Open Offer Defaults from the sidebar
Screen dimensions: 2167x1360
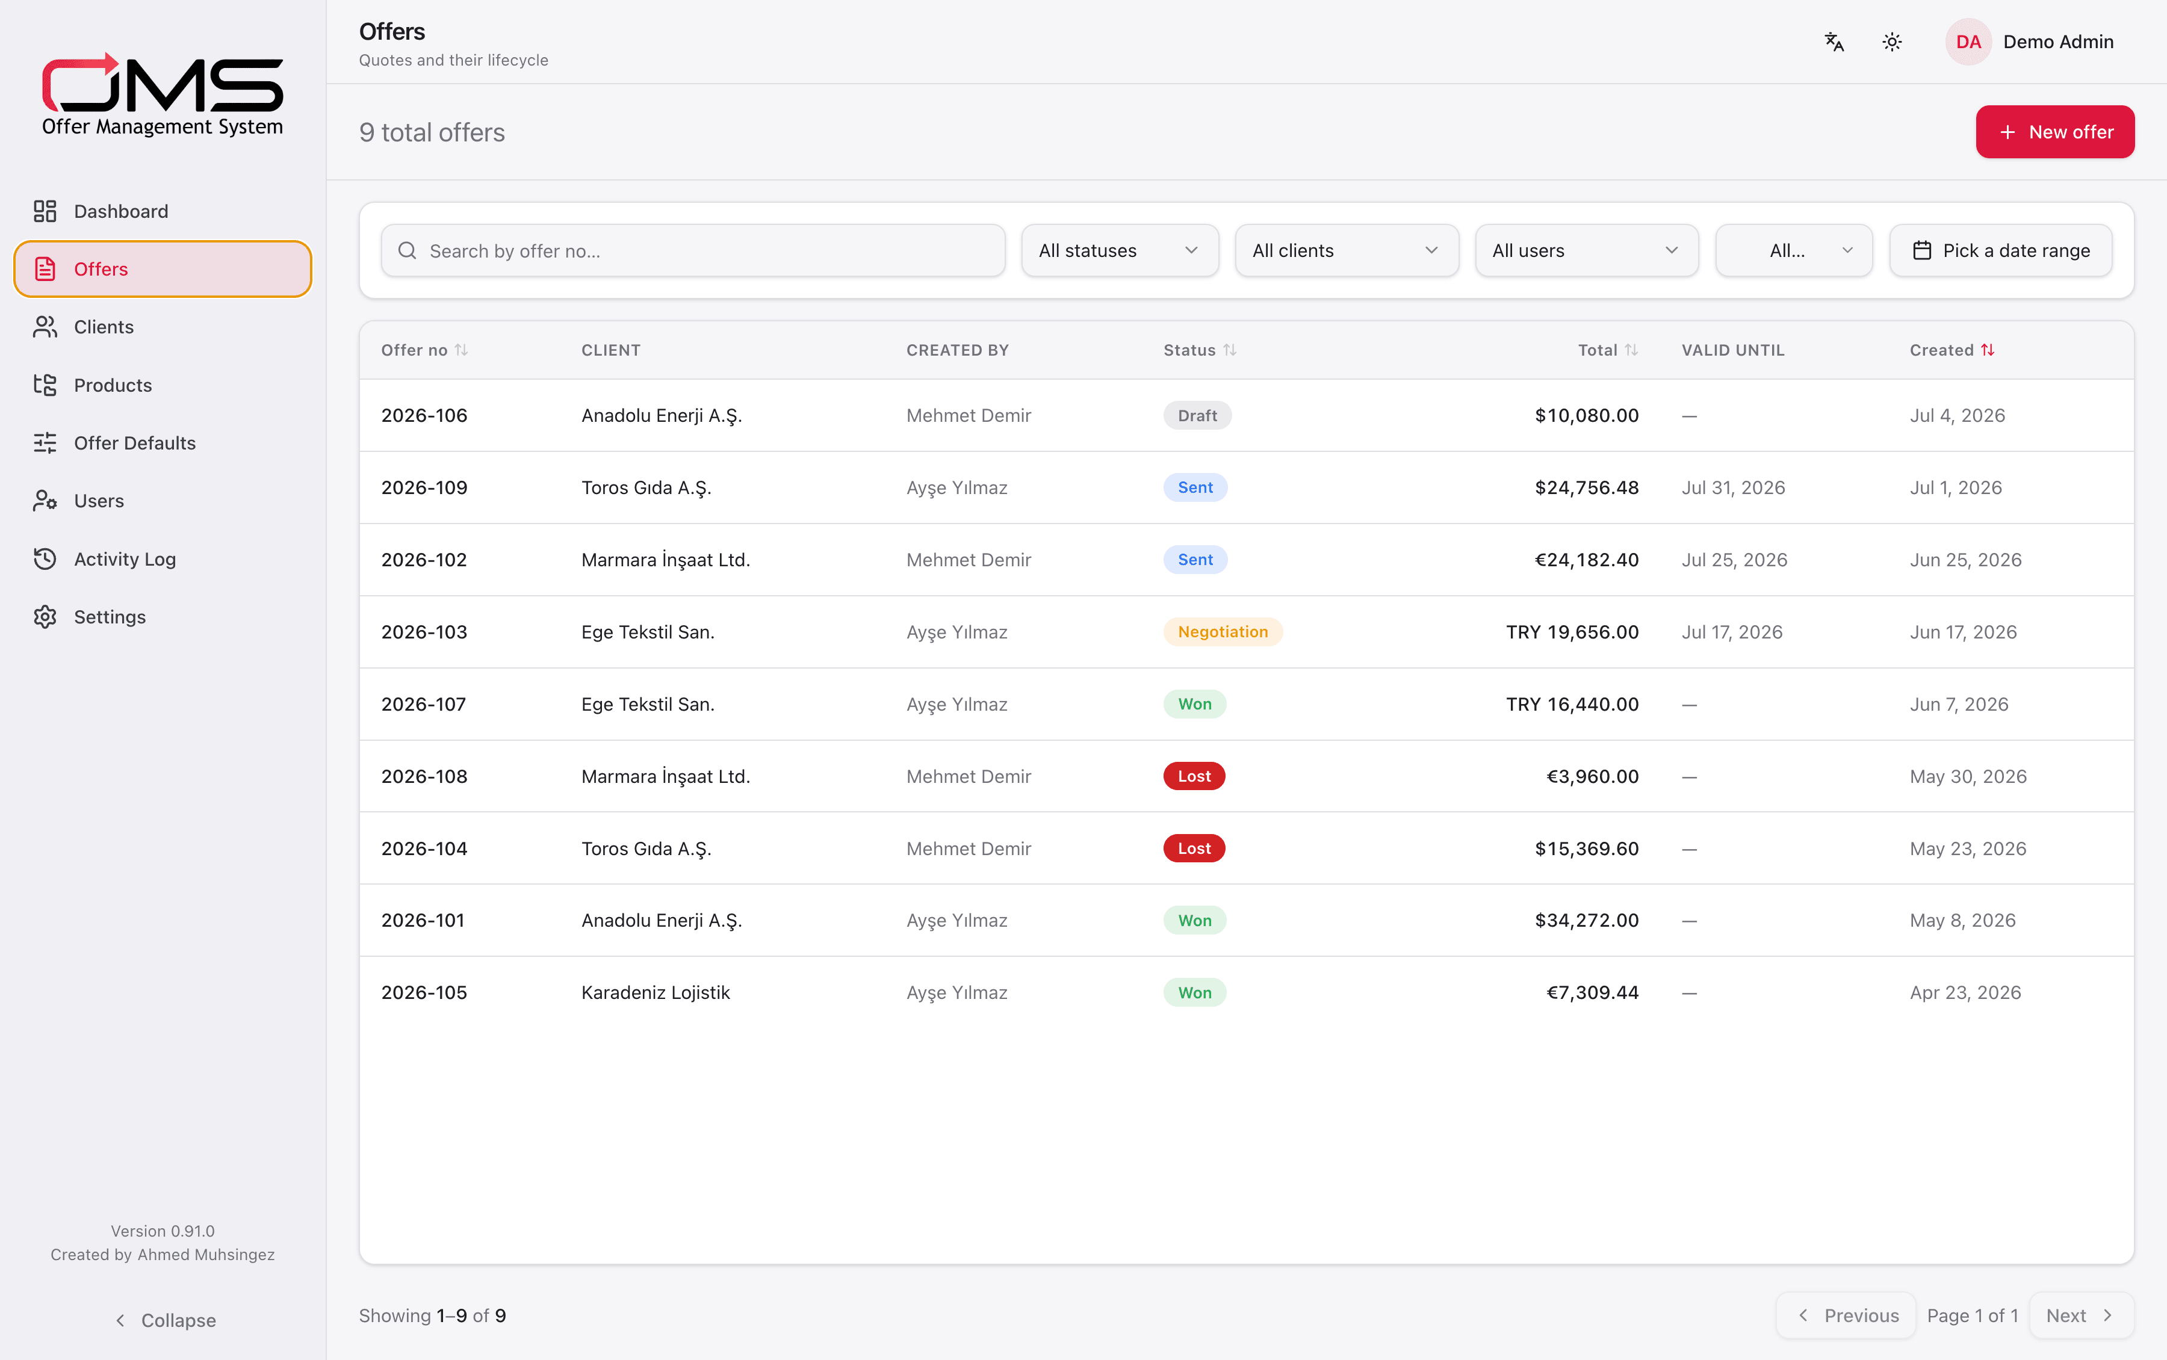163,442
